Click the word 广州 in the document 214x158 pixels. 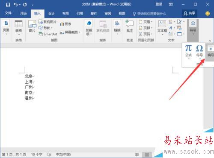28,87
